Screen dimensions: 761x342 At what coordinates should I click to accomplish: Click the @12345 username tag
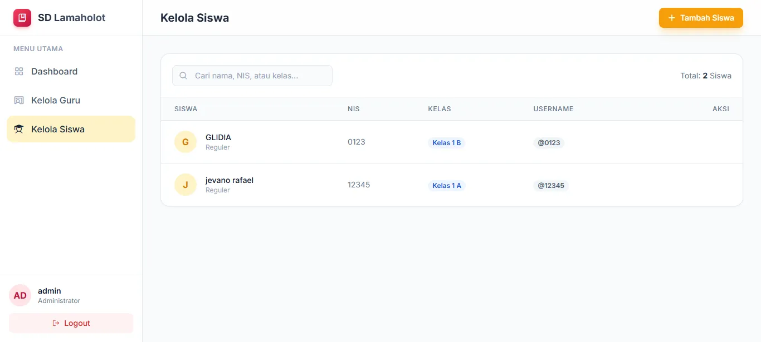point(550,186)
